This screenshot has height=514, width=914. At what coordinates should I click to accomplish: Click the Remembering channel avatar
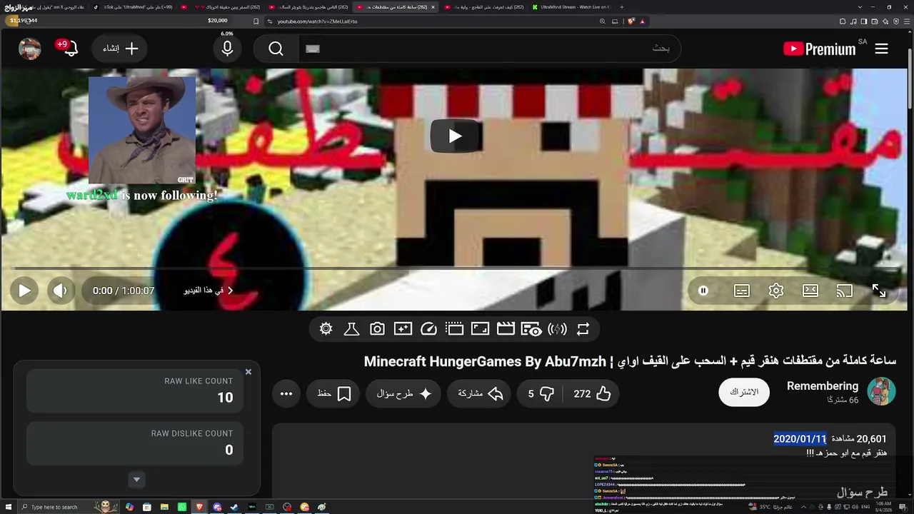(x=881, y=392)
